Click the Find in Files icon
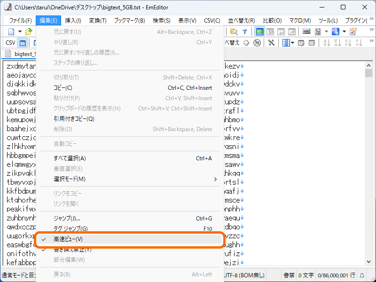 click(x=234, y=31)
